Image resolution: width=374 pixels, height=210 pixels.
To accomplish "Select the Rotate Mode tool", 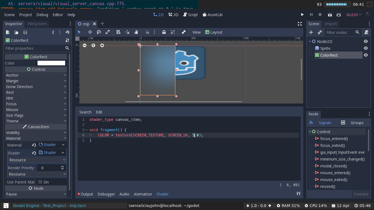I will click(99, 32).
